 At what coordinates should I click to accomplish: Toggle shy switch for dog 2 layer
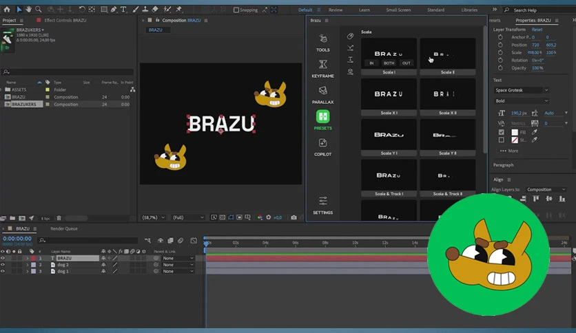pos(103,265)
